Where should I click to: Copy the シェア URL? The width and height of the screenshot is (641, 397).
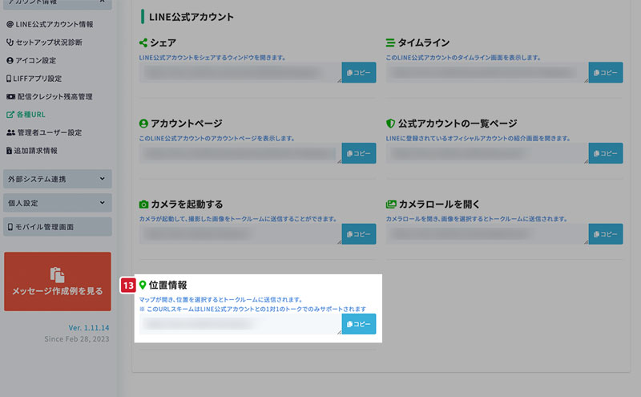358,72
